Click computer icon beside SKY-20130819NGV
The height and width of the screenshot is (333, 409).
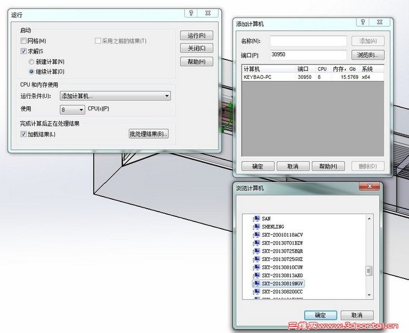257,283
